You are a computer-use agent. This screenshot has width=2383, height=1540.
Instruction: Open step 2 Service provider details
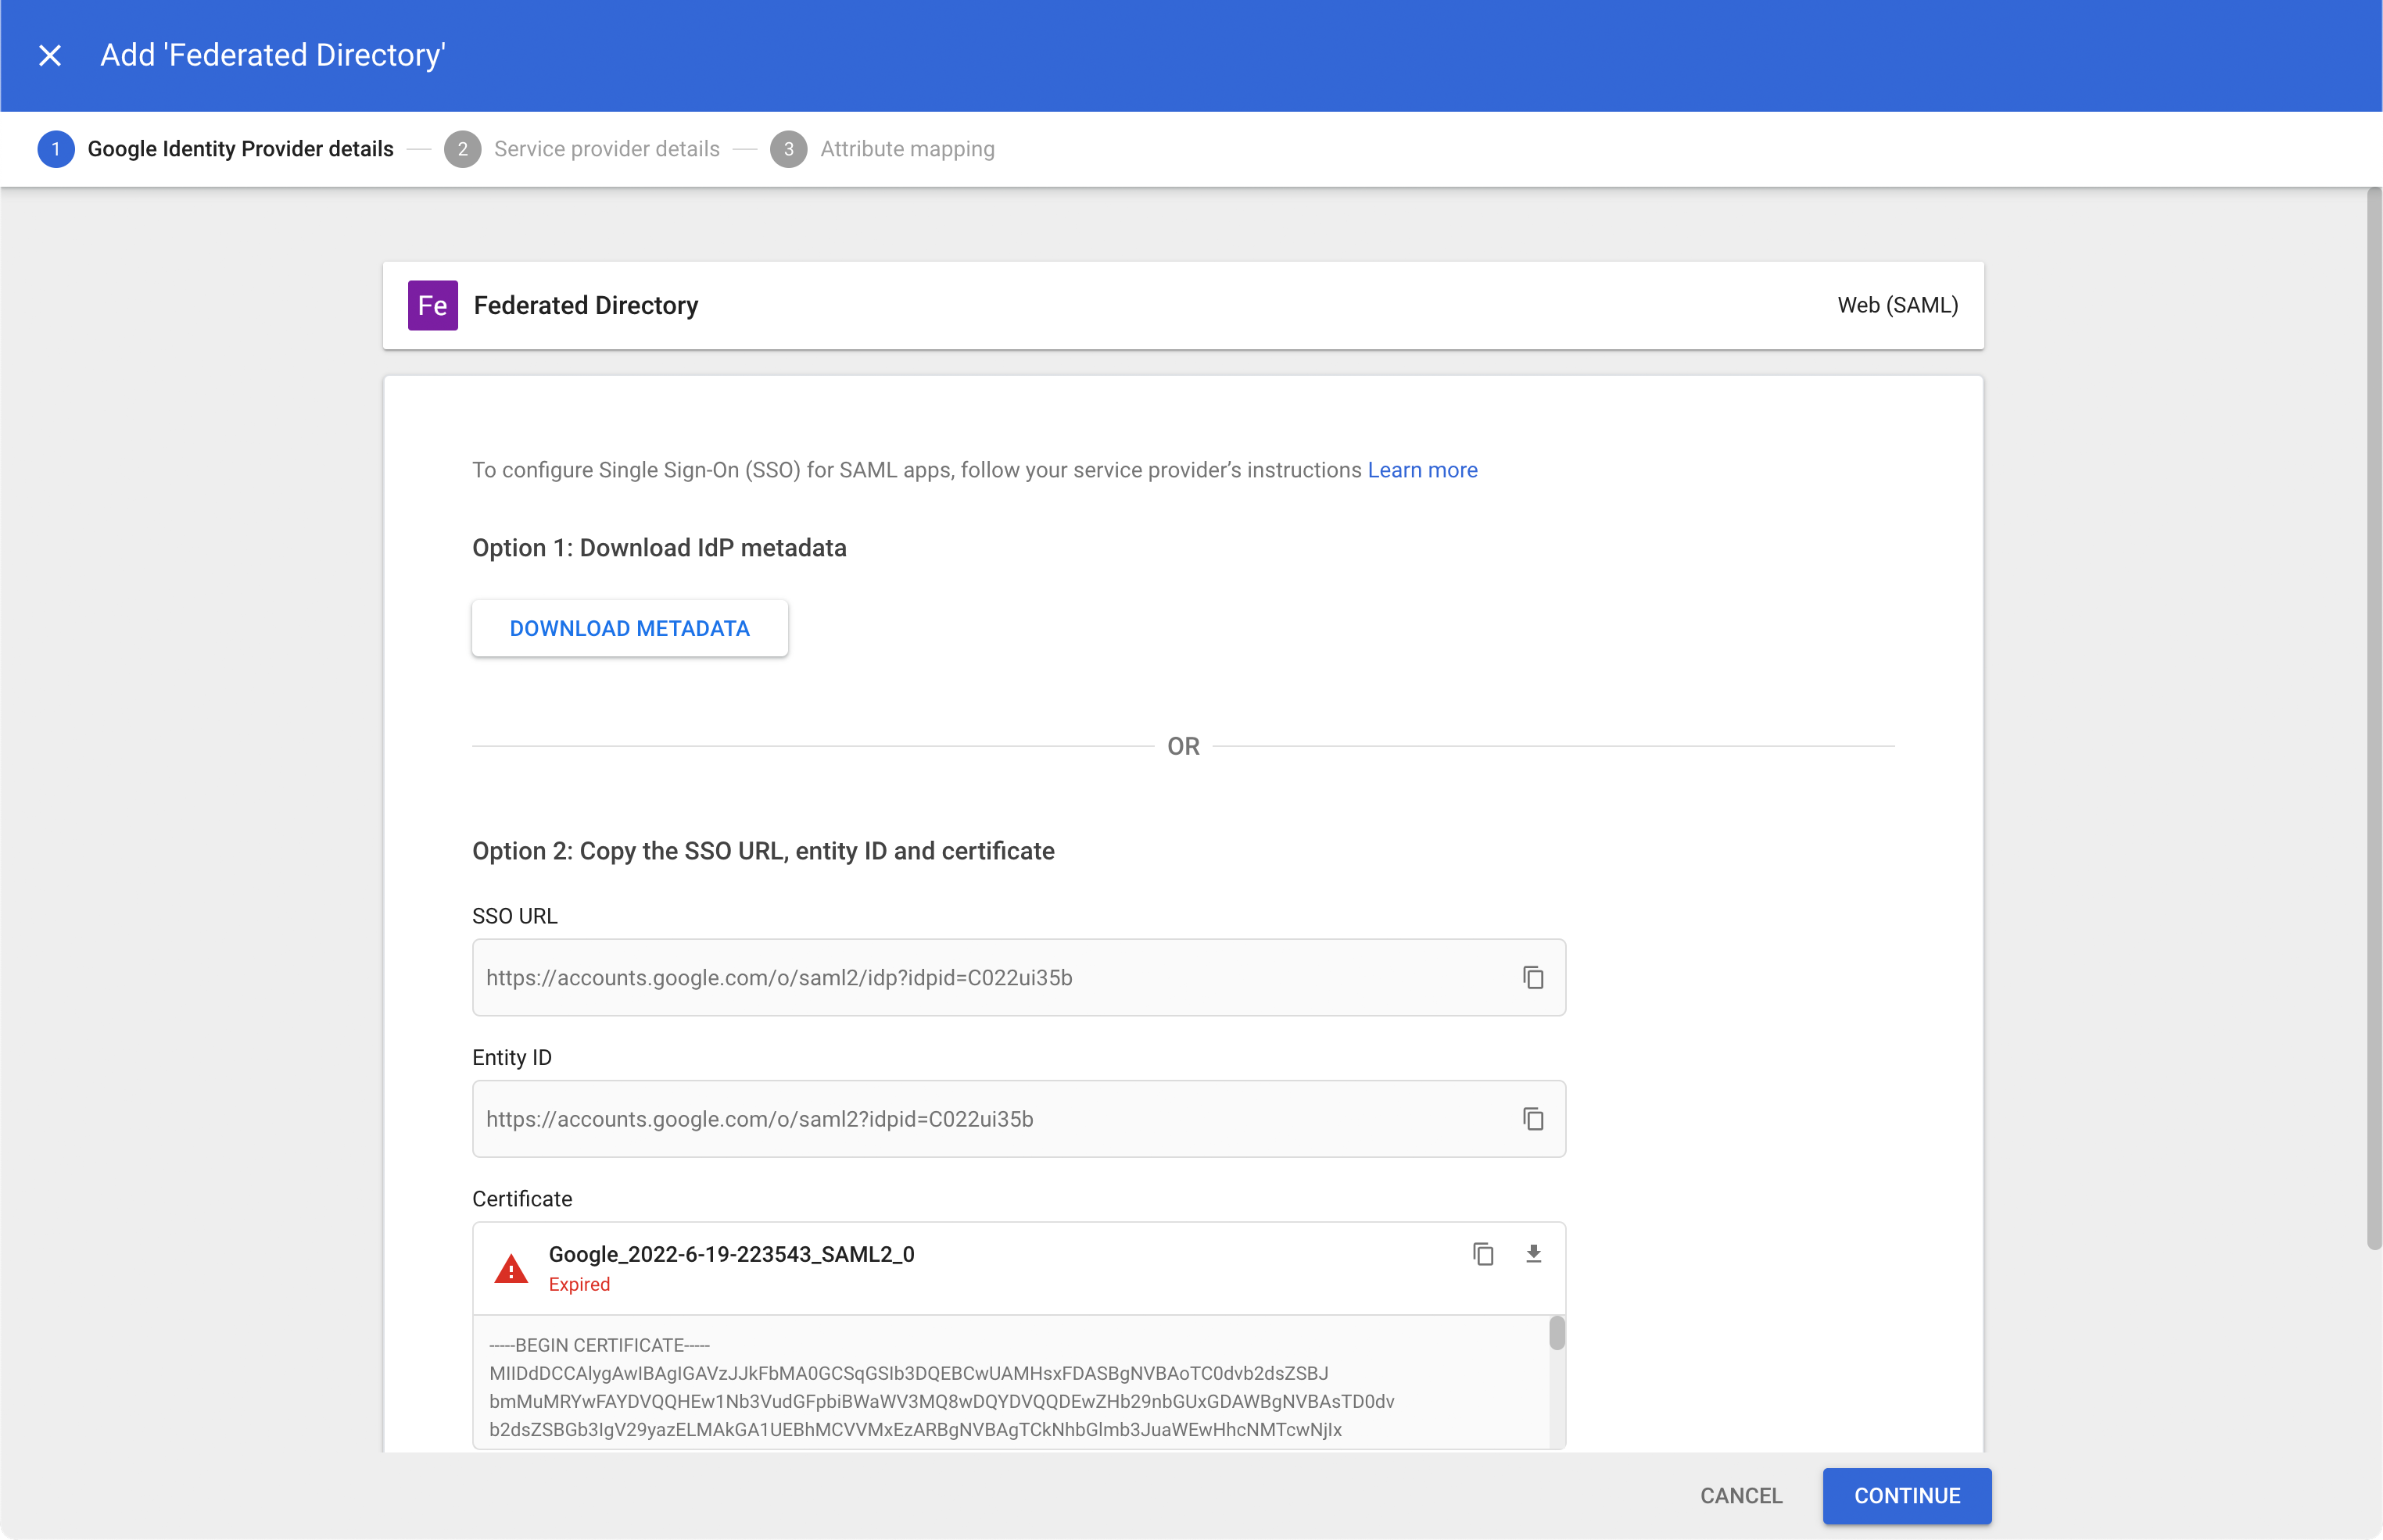coord(606,148)
